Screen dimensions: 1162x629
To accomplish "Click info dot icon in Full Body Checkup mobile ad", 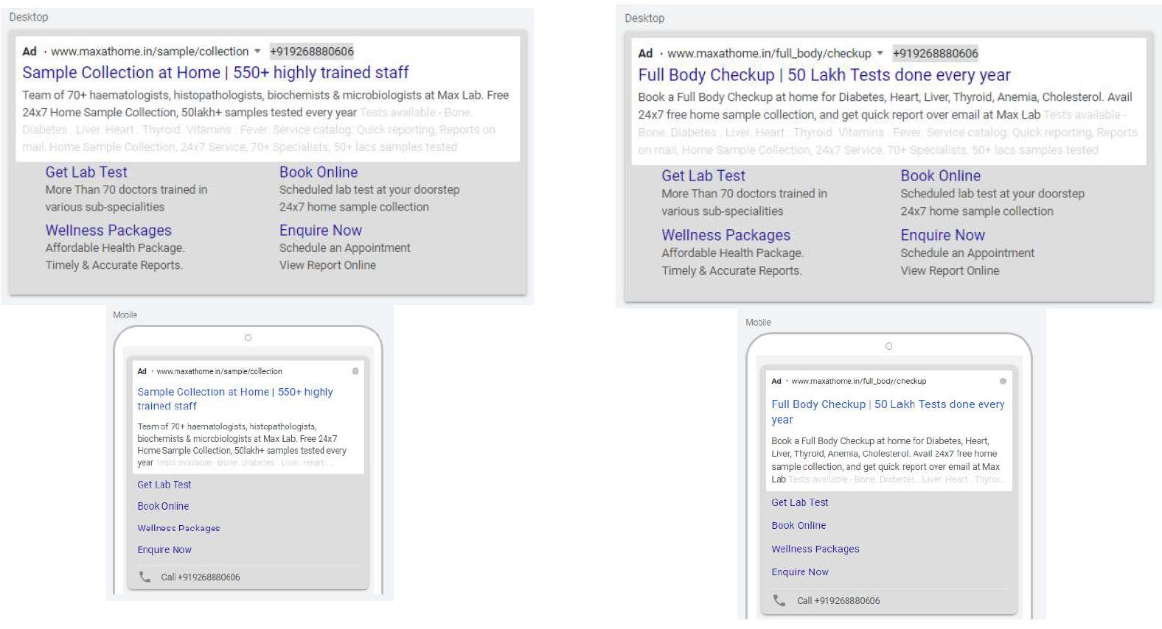I will 1003,381.
